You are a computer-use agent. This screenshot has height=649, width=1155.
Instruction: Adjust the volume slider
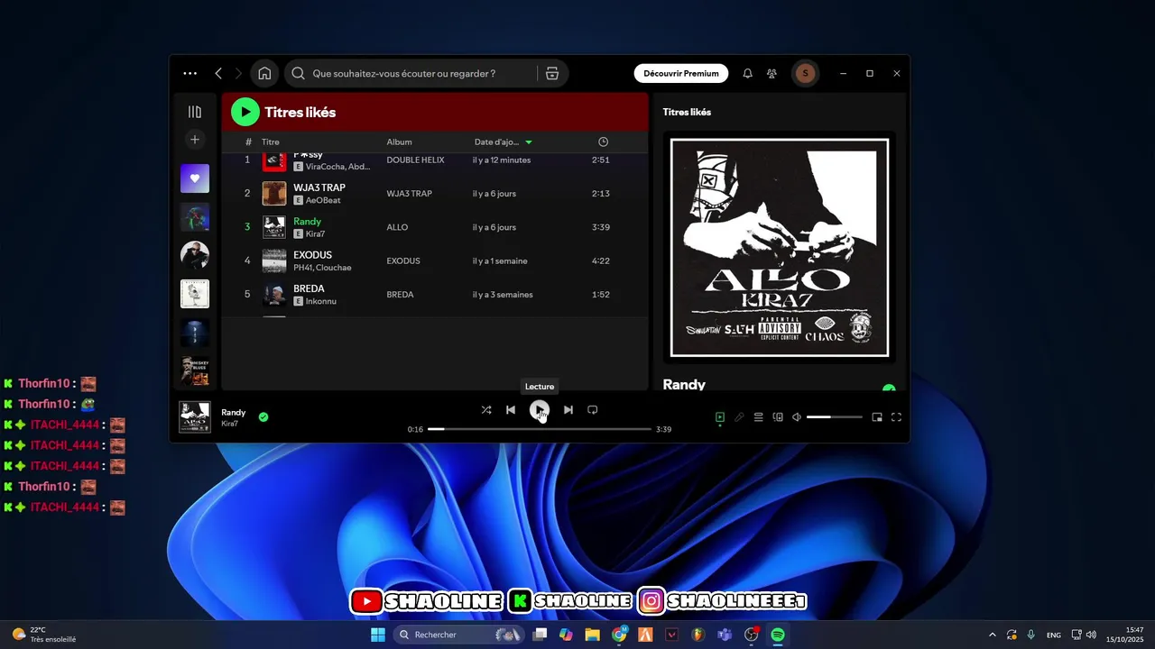834,417
